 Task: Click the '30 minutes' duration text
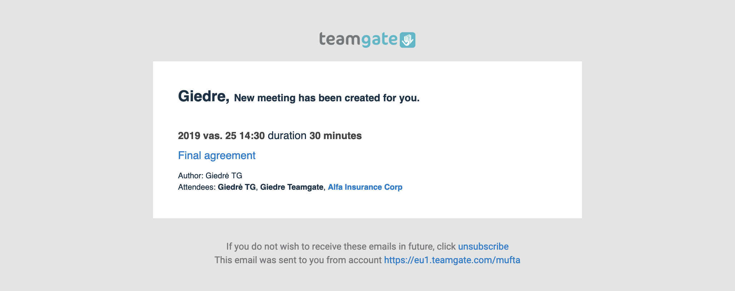(335, 136)
